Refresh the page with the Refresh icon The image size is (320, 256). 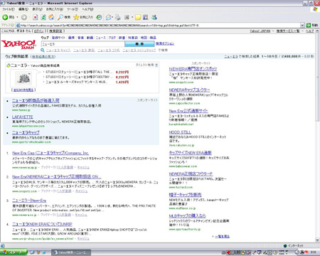pyautogui.click(x=43, y=17)
